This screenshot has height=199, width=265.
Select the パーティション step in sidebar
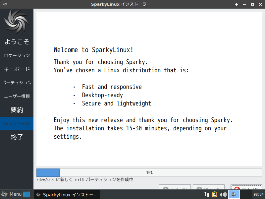[17, 83]
